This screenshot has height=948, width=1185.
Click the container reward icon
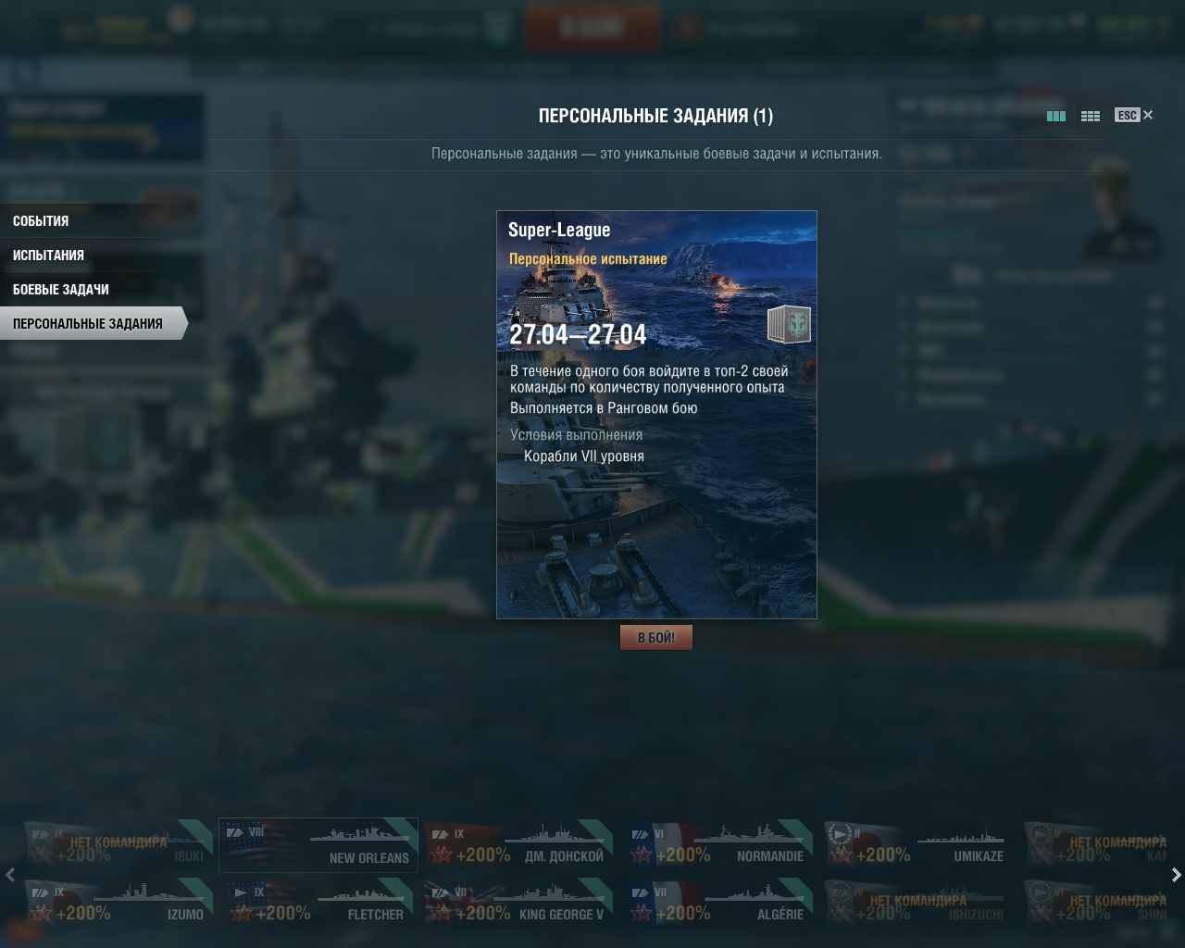tap(789, 324)
